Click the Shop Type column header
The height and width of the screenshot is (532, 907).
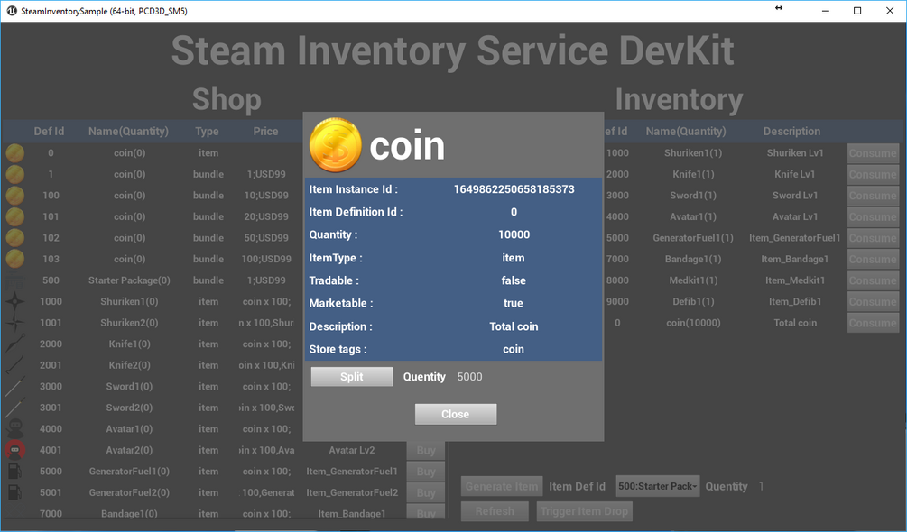tap(207, 131)
